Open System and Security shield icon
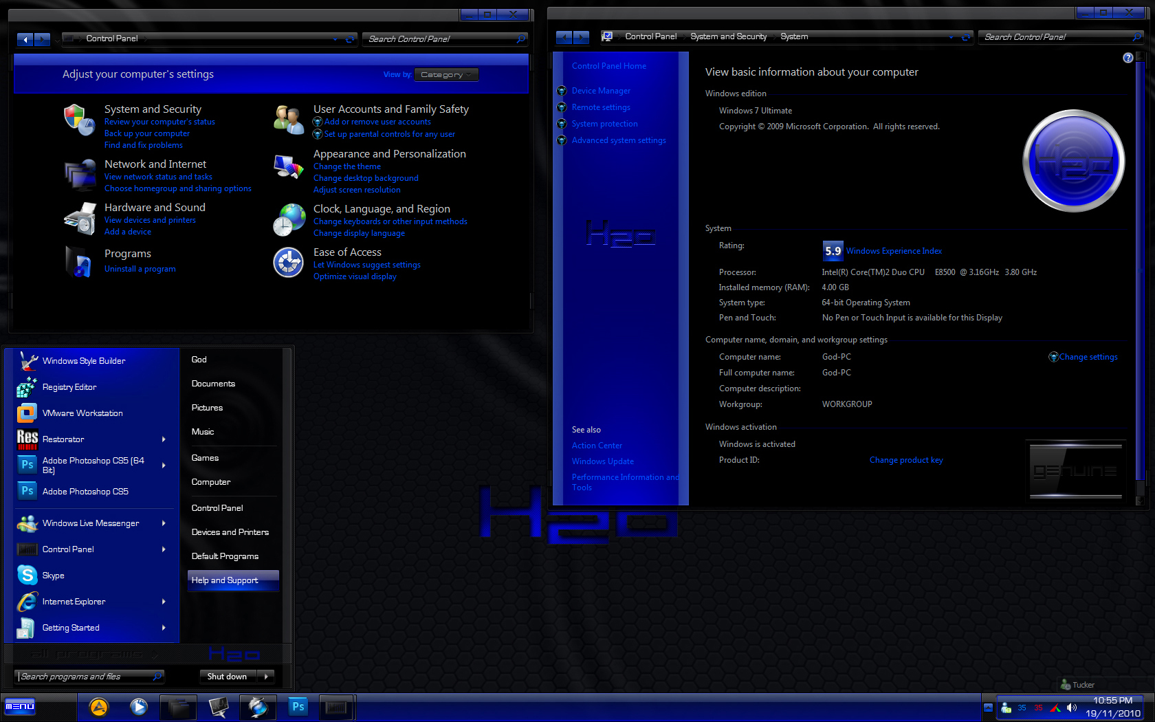Screen dimensions: 1155x722 (78, 120)
